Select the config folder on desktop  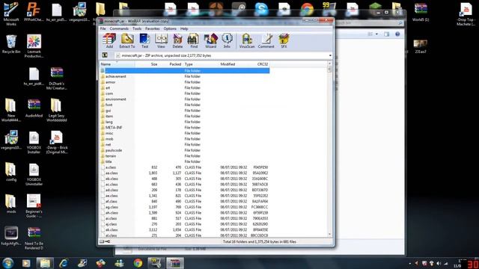[x=11, y=172]
